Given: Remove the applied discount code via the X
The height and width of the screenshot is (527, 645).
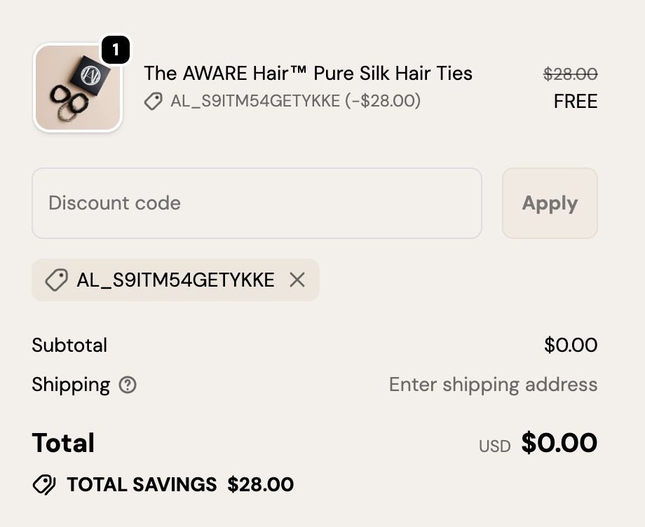Looking at the screenshot, I should (x=297, y=280).
